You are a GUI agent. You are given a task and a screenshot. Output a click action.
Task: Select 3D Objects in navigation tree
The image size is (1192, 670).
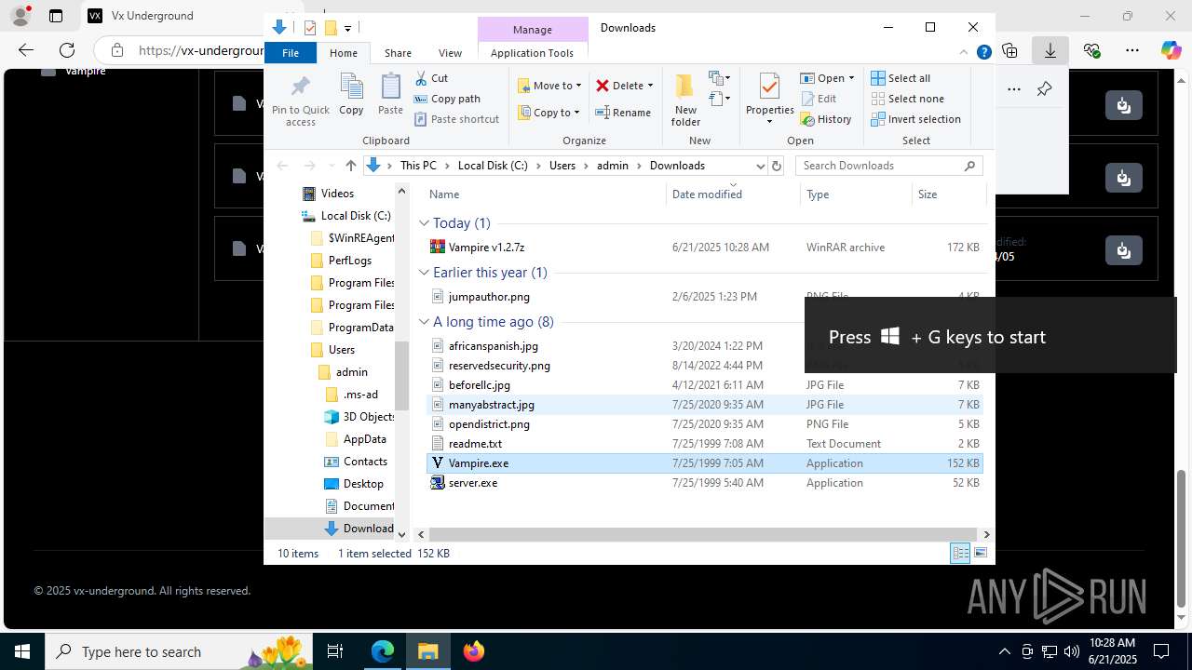(x=359, y=417)
